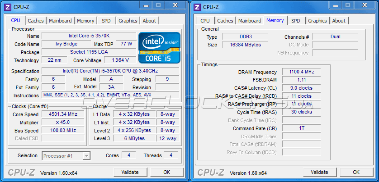Show the About tab in left window
The height and width of the screenshot is (182, 379).
point(149,21)
